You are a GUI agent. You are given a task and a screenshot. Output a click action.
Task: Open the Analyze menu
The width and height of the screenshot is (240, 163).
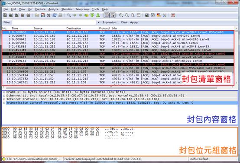coord(53,9)
